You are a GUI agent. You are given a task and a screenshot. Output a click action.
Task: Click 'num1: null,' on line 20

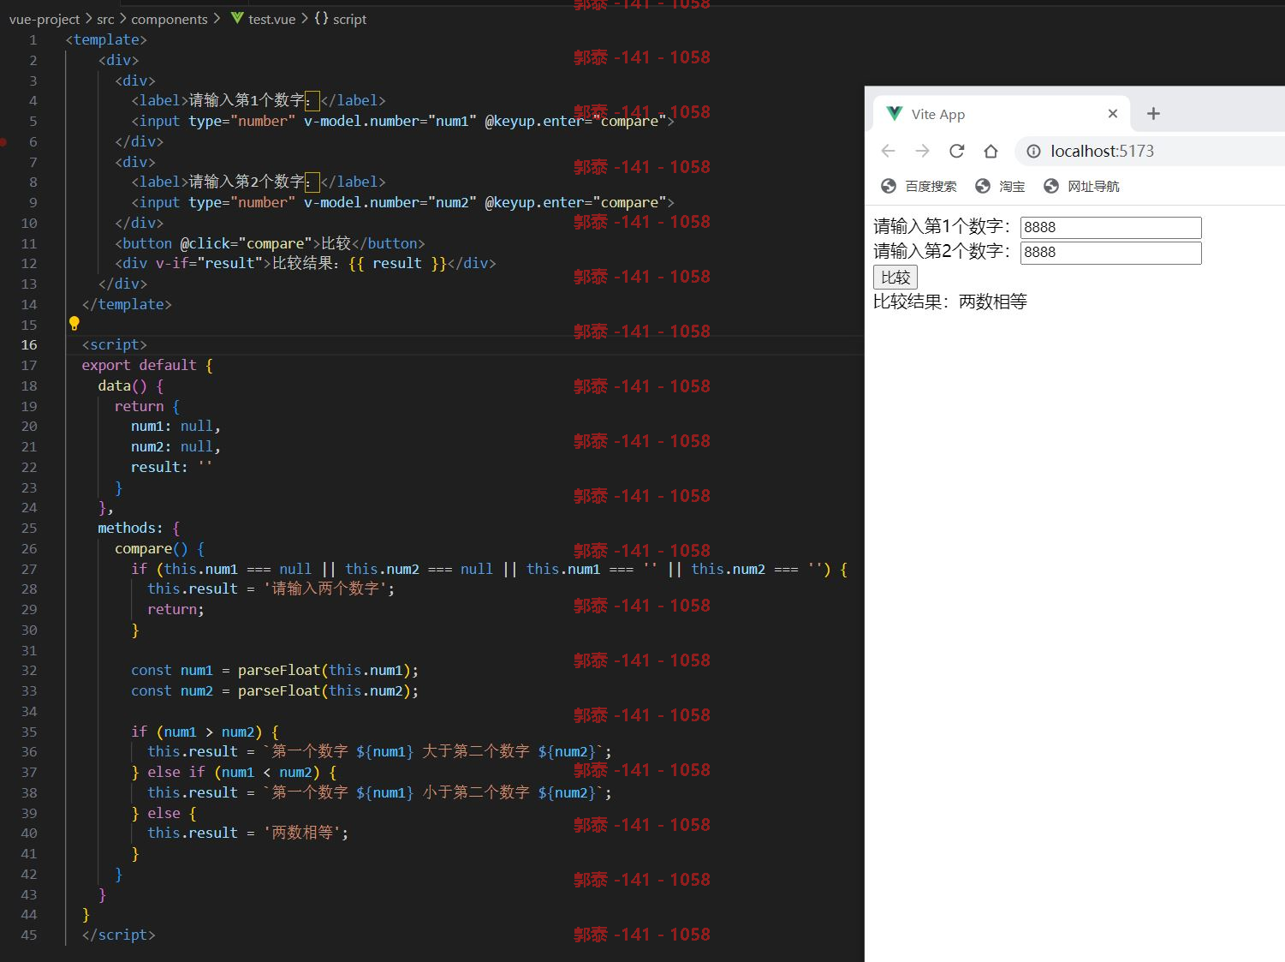click(x=175, y=426)
